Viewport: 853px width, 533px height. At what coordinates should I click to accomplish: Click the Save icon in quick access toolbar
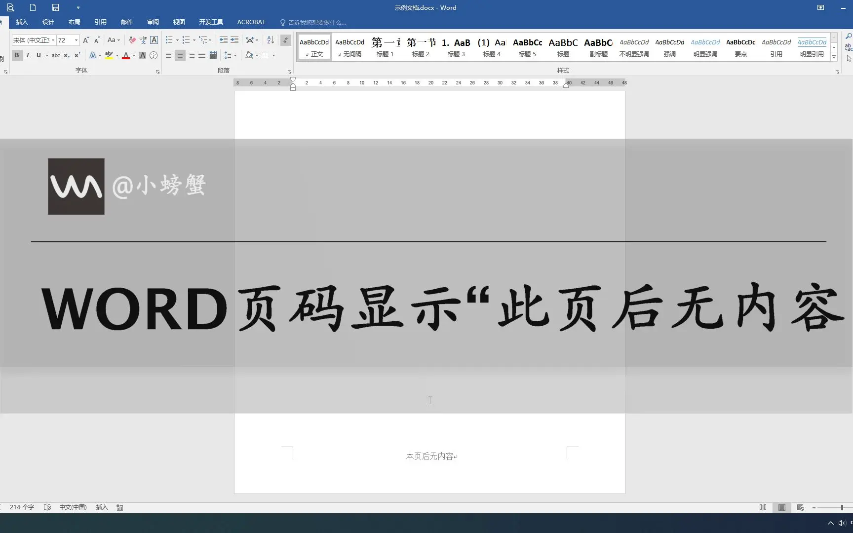pos(56,7)
